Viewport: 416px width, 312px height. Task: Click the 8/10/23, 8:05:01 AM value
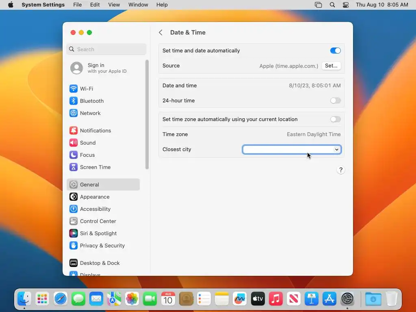pyautogui.click(x=315, y=85)
